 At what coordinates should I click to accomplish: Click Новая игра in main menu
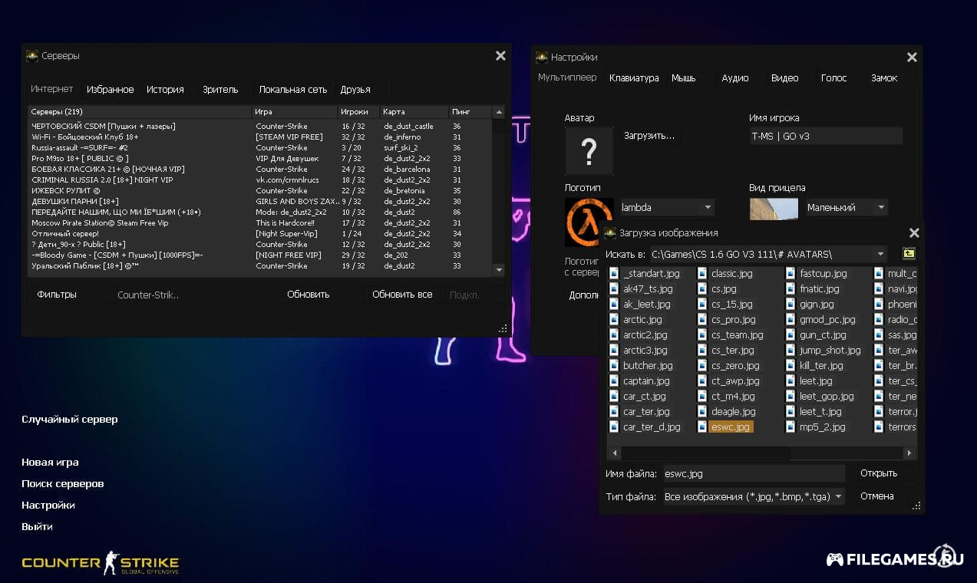click(x=50, y=463)
